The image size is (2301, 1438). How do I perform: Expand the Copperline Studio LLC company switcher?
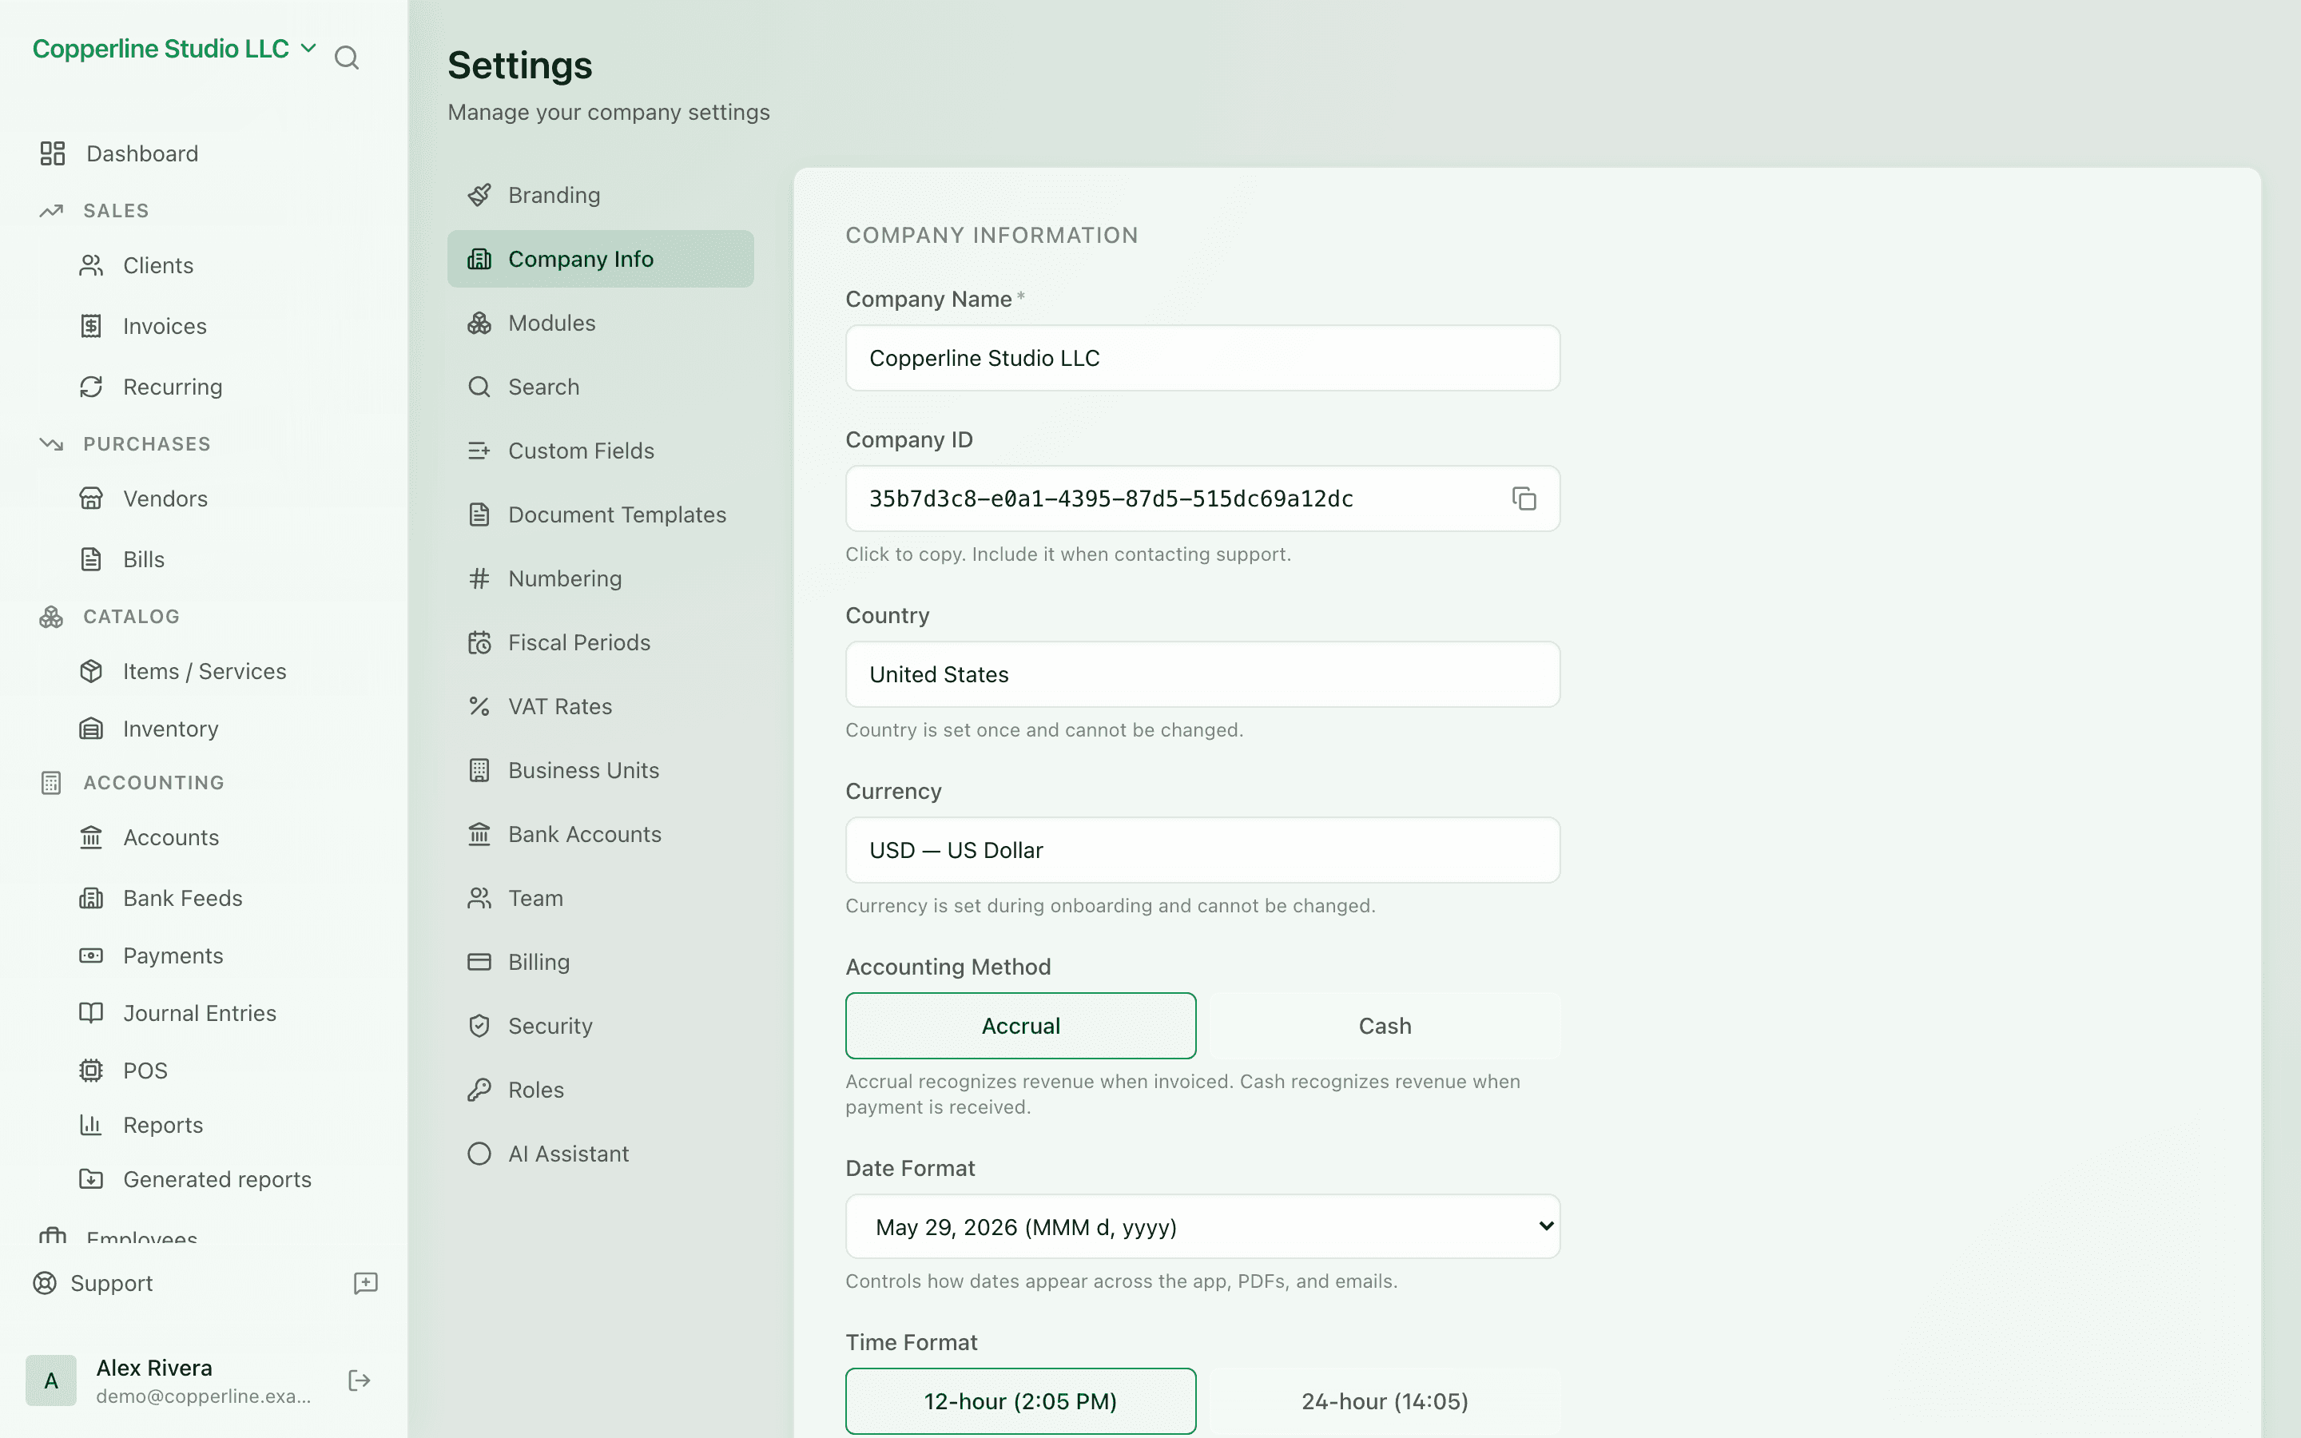click(175, 49)
